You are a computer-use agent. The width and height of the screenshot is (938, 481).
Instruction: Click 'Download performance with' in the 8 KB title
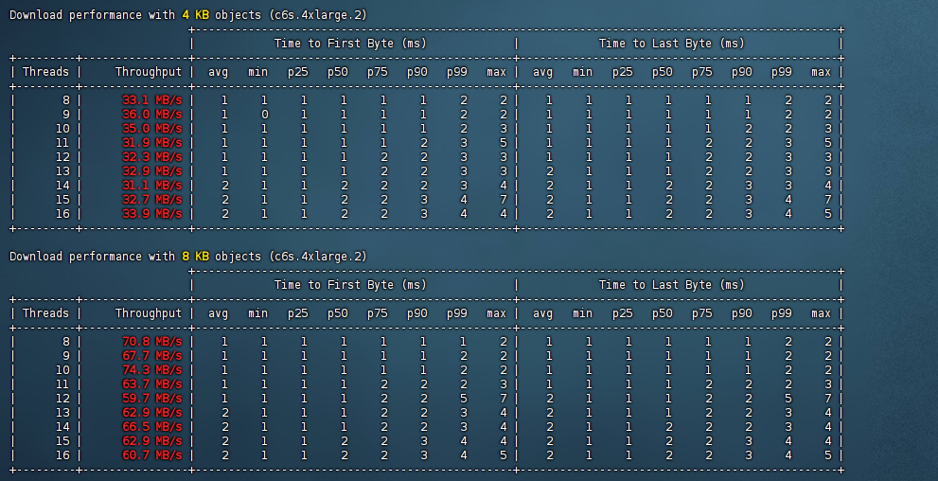[x=92, y=256]
